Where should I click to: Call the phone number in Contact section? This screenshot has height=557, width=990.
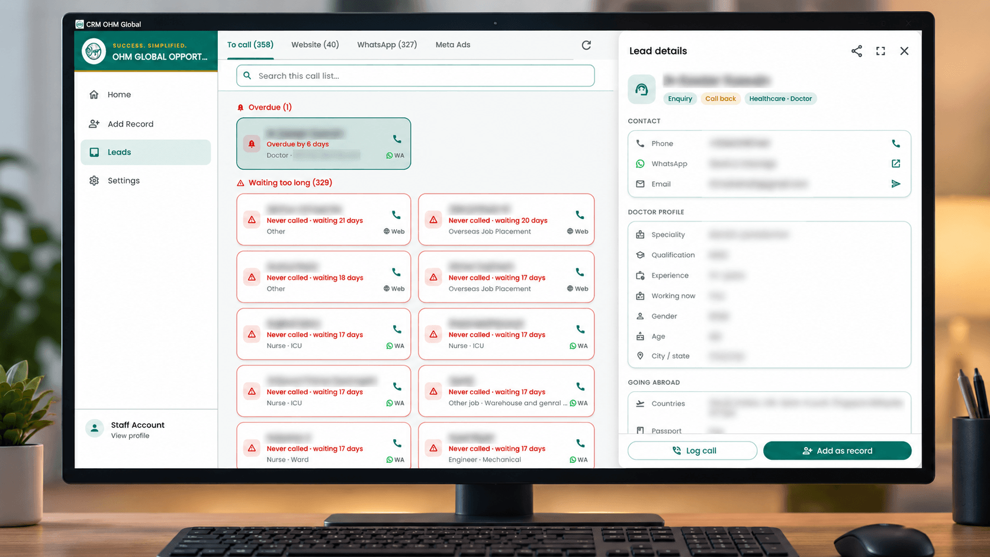pos(896,143)
